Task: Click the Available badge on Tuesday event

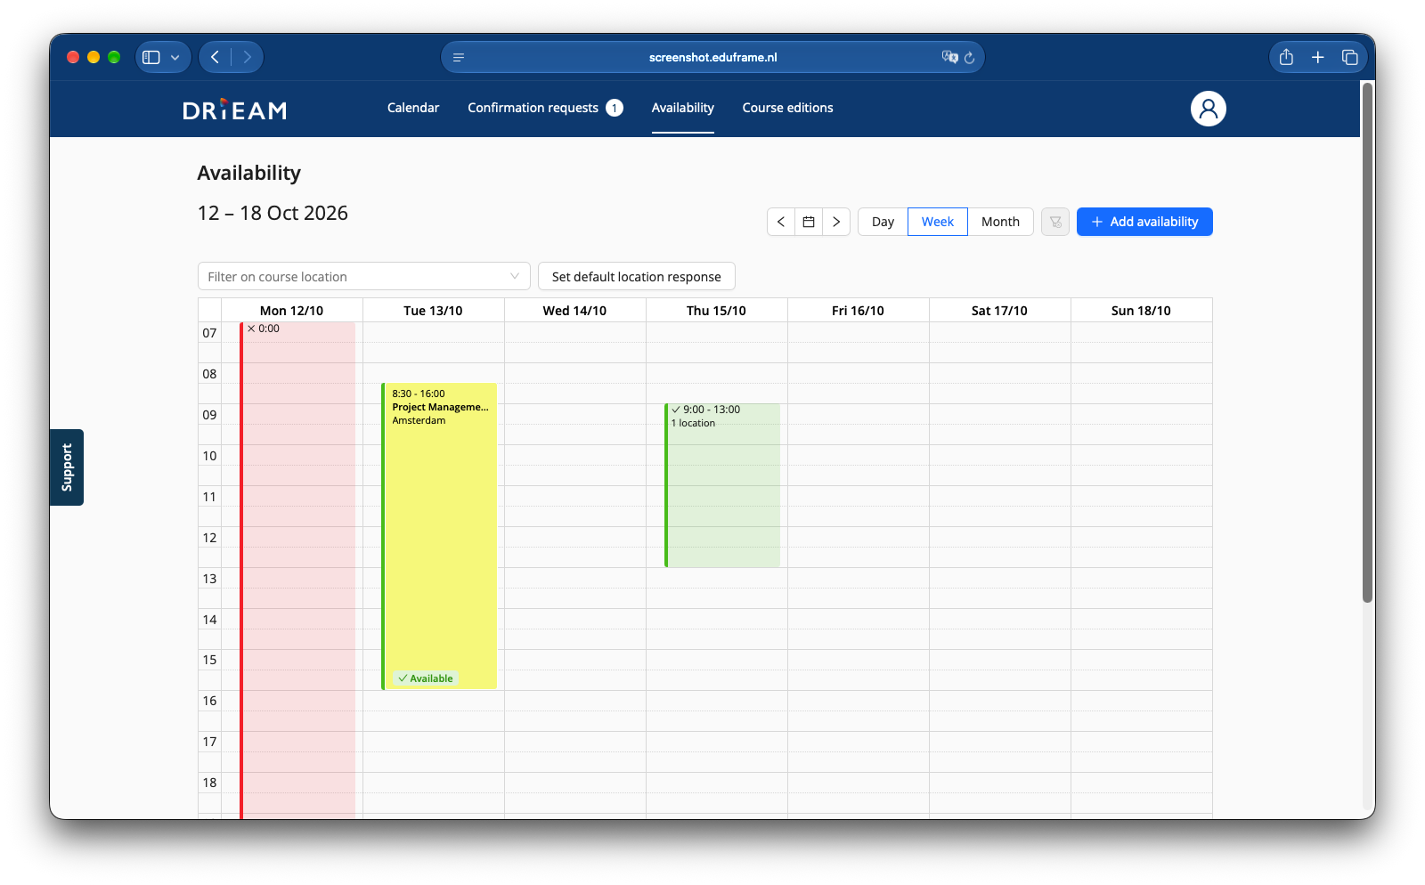Action: click(x=426, y=678)
